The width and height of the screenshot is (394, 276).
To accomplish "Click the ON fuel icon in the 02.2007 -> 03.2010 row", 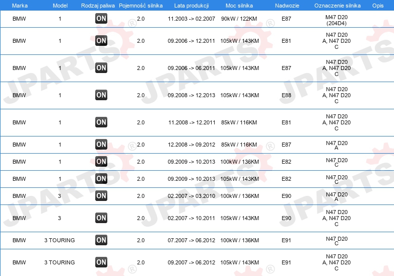I will (101, 195).
